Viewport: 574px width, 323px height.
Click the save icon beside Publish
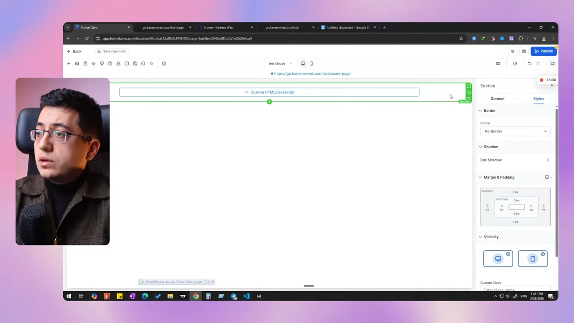click(524, 51)
